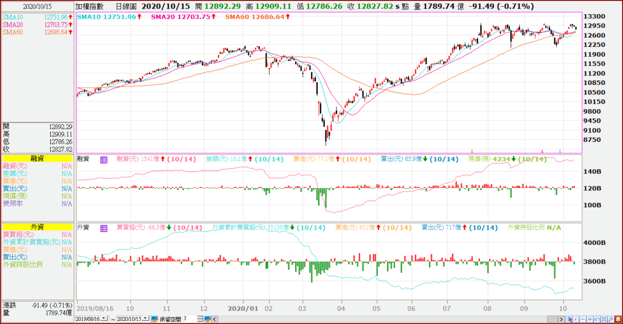Click the hand icon after the spacing stepper

click(x=208, y=319)
